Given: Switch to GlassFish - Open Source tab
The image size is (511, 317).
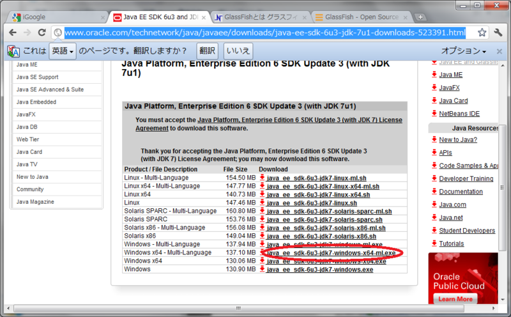Looking at the screenshot, I should coord(361,17).
